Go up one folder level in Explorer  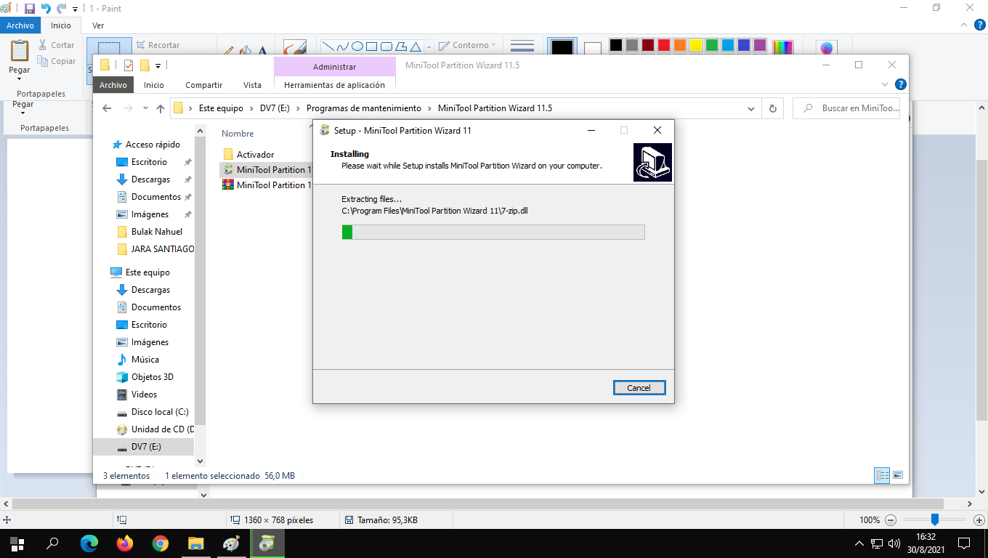(x=161, y=108)
